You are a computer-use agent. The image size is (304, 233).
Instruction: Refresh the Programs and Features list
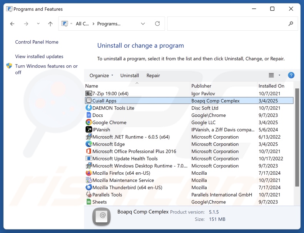pyautogui.click(x=157, y=23)
